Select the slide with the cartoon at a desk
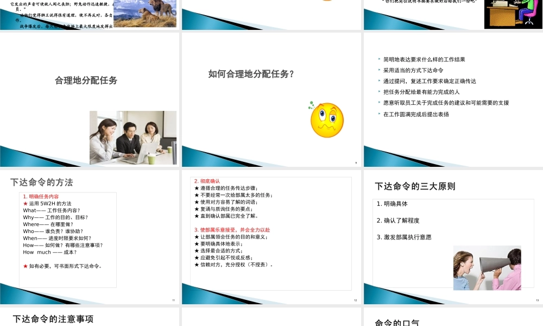 [453, 15]
